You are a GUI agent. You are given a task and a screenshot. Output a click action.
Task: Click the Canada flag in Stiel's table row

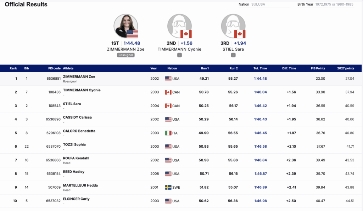(168, 106)
